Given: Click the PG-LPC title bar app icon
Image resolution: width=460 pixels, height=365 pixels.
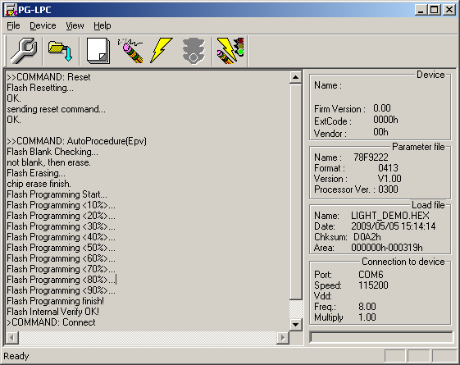Looking at the screenshot, I should coord(11,10).
